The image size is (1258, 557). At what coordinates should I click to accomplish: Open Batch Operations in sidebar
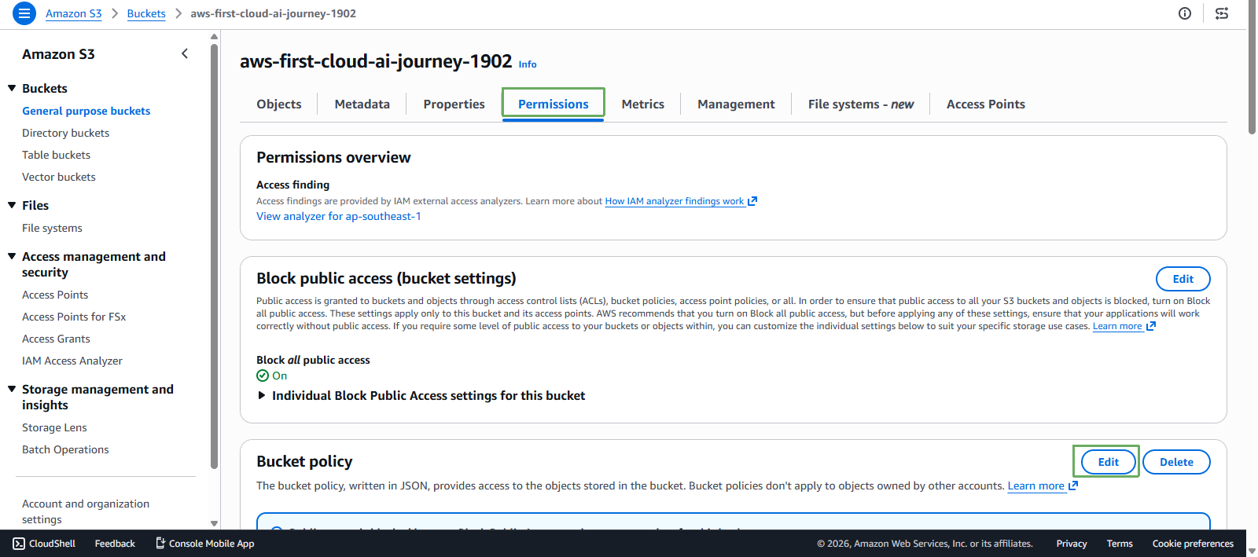(65, 449)
